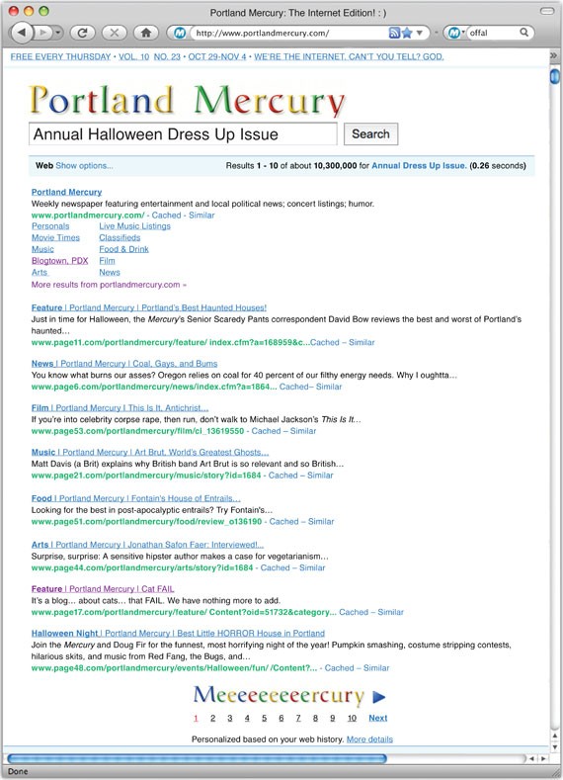563x780 pixels.
Task: Open the navigation history dropdown arrow
Action: coord(58,33)
